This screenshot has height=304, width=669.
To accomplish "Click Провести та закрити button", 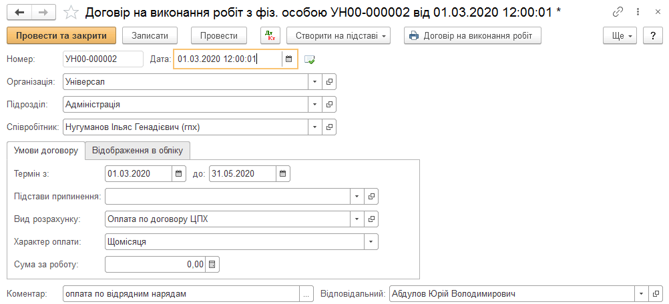I will pyautogui.click(x=61, y=36).
